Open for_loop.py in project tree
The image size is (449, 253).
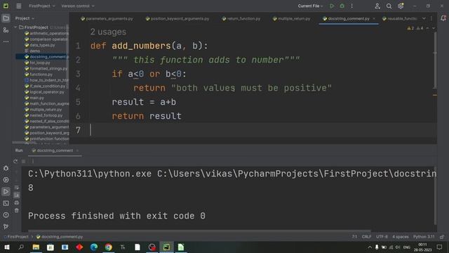point(40,63)
